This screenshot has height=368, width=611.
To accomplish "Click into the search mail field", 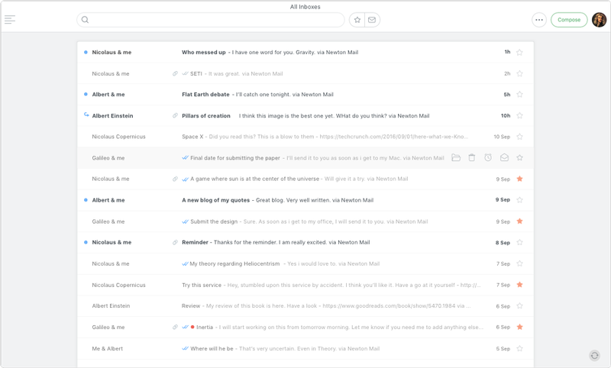I will coord(214,20).
